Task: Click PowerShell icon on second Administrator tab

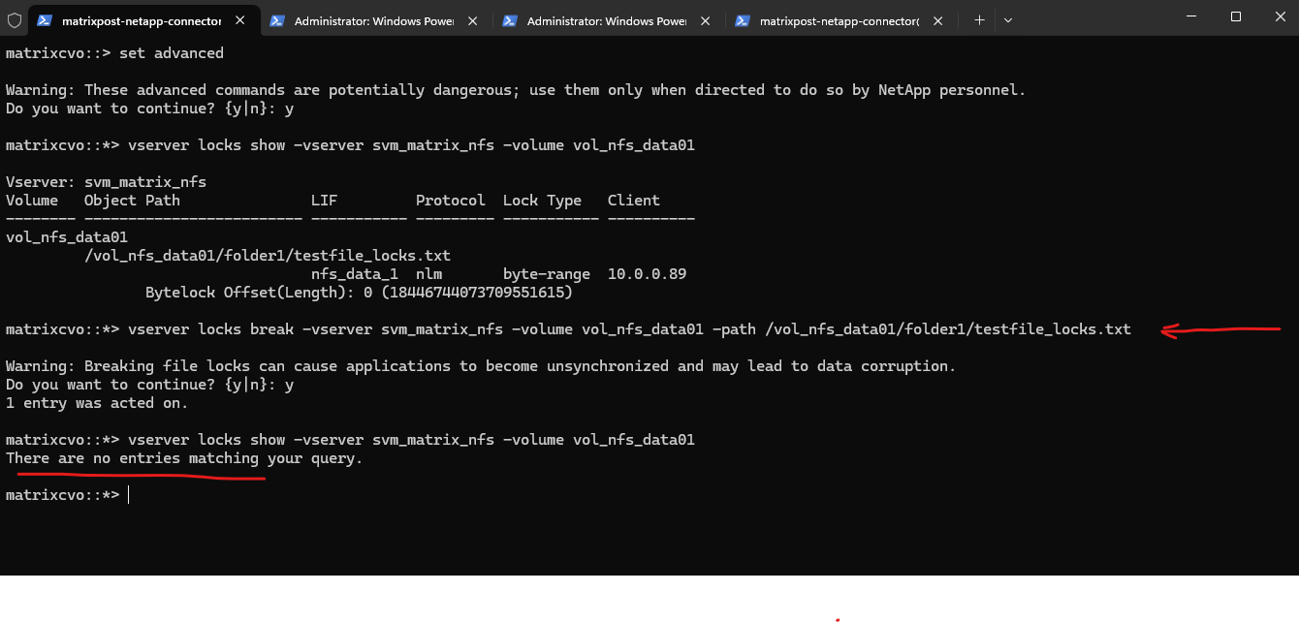Action: [x=510, y=19]
